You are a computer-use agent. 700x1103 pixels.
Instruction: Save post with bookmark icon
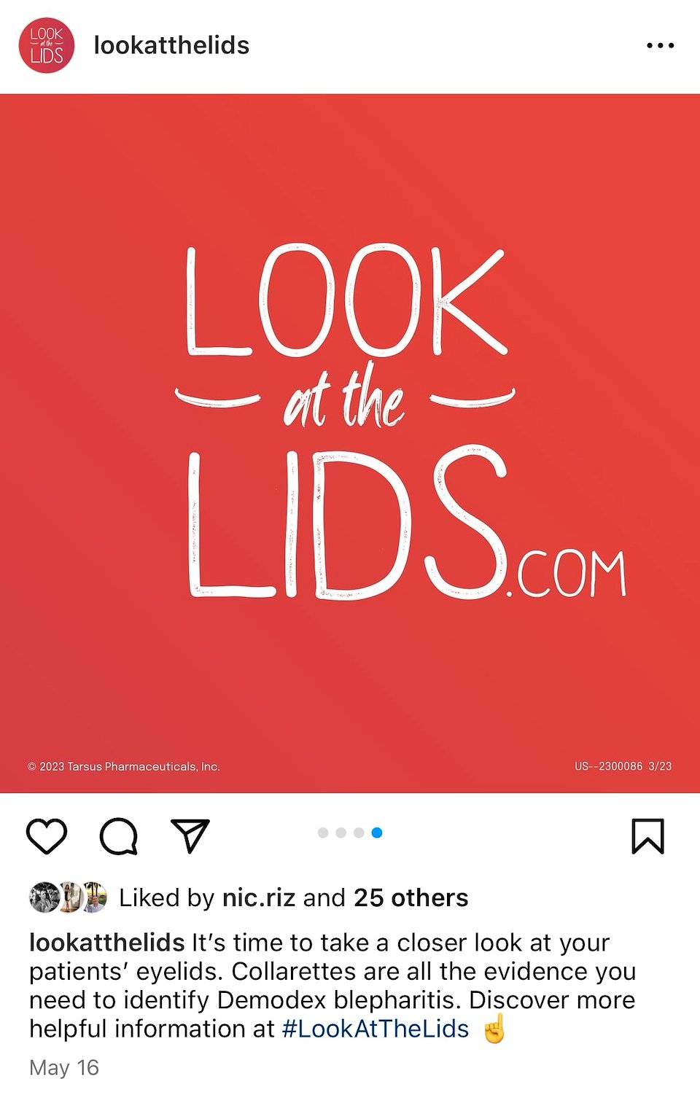pos(647,836)
